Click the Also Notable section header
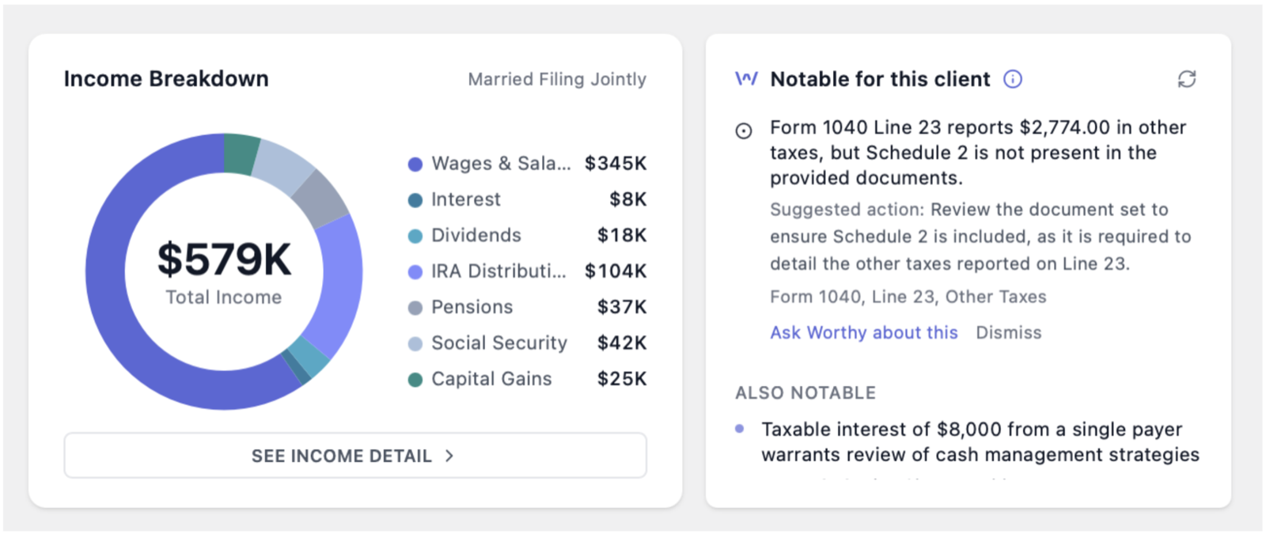1266x534 pixels. [805, 392]
